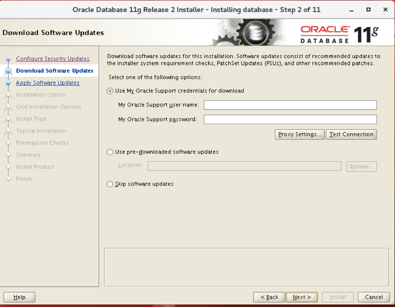Click Help for installer assistance
Viewport: 395px width, 307px height.
click(x=19, y=297)
